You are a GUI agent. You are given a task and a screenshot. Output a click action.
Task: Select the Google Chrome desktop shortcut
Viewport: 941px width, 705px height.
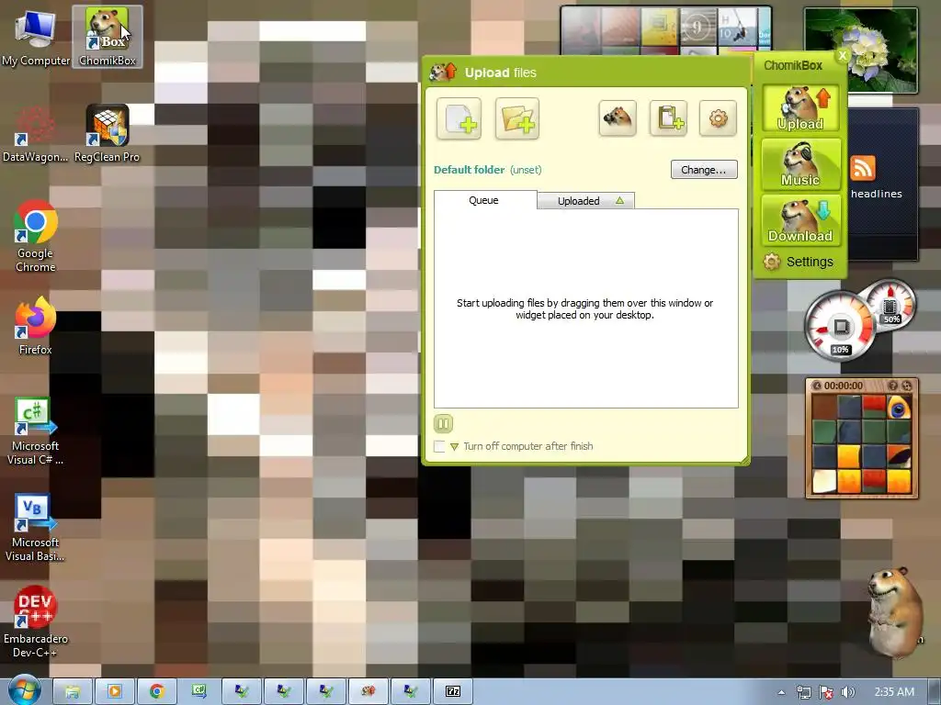pos(36,236)
